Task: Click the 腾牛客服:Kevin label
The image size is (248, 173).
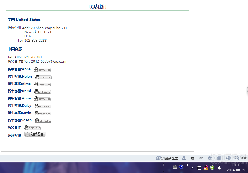Action: point(20,113)
